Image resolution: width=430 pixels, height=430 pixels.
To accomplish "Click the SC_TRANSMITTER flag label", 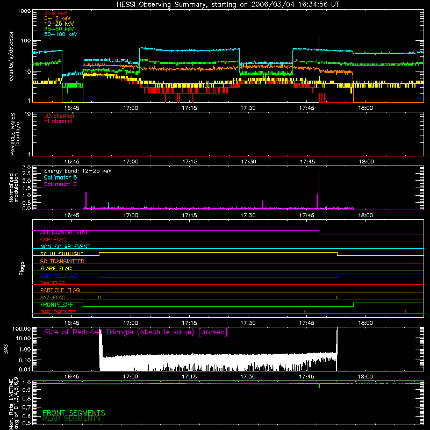I will tap(62, 261).
